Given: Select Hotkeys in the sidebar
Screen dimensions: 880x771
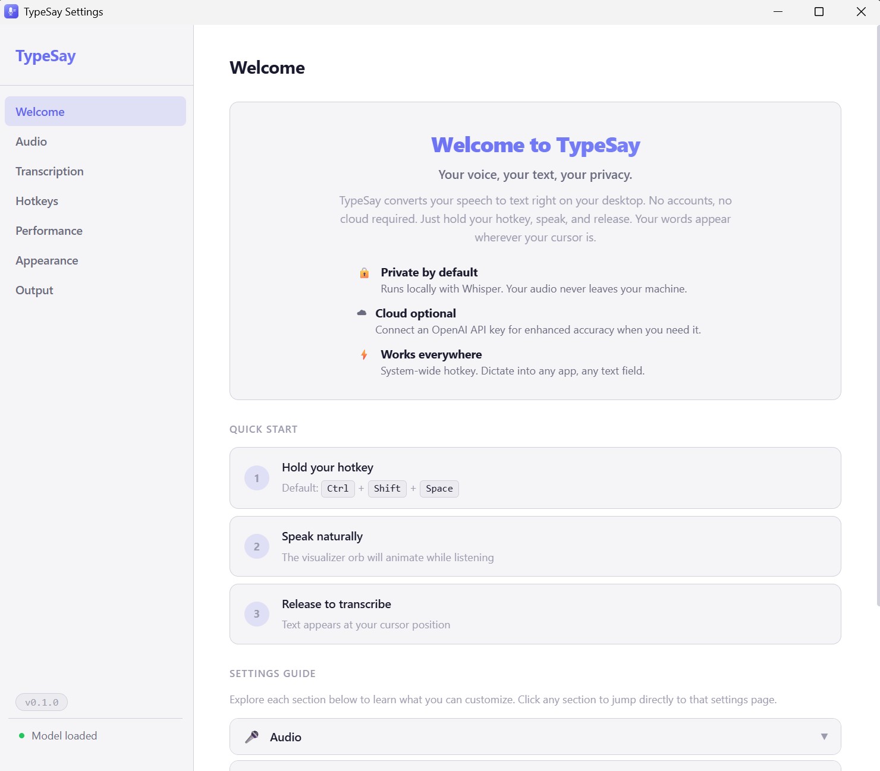Looking at the screenshot, I should coord(37,201).
